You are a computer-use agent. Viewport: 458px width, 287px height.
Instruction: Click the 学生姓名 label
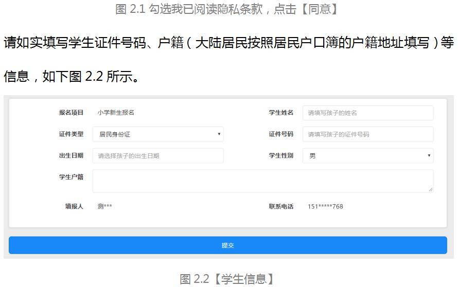[281, 113]
